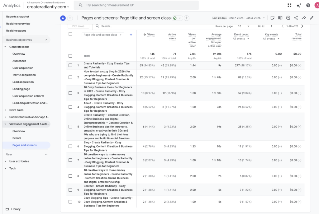
Task: Add secondary dimension with blue plus icon
Action: point(131,35)
